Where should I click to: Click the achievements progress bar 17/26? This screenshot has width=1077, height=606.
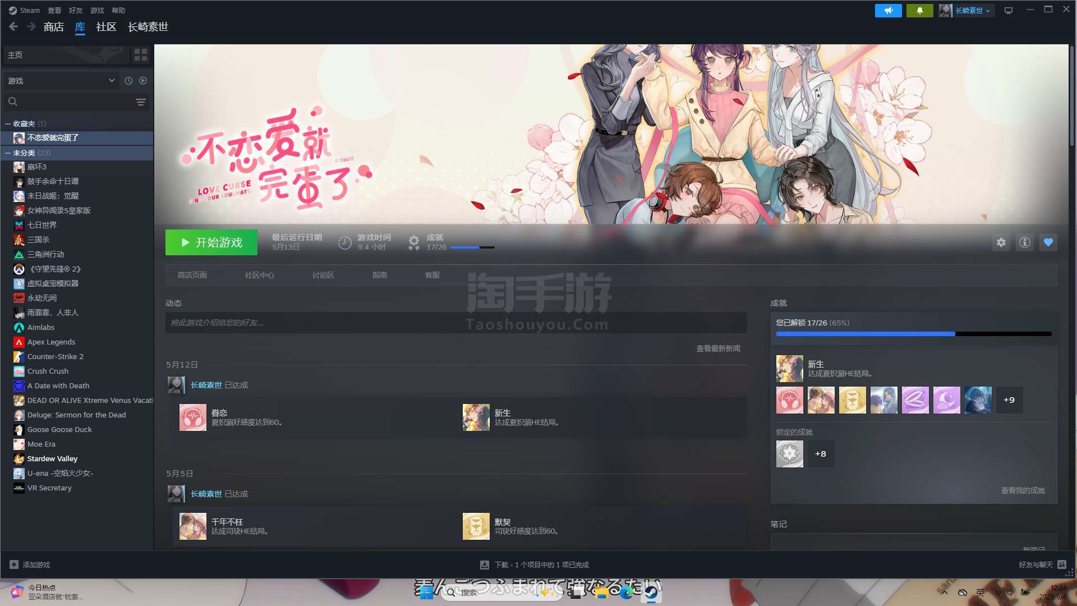tap(914, 334)
